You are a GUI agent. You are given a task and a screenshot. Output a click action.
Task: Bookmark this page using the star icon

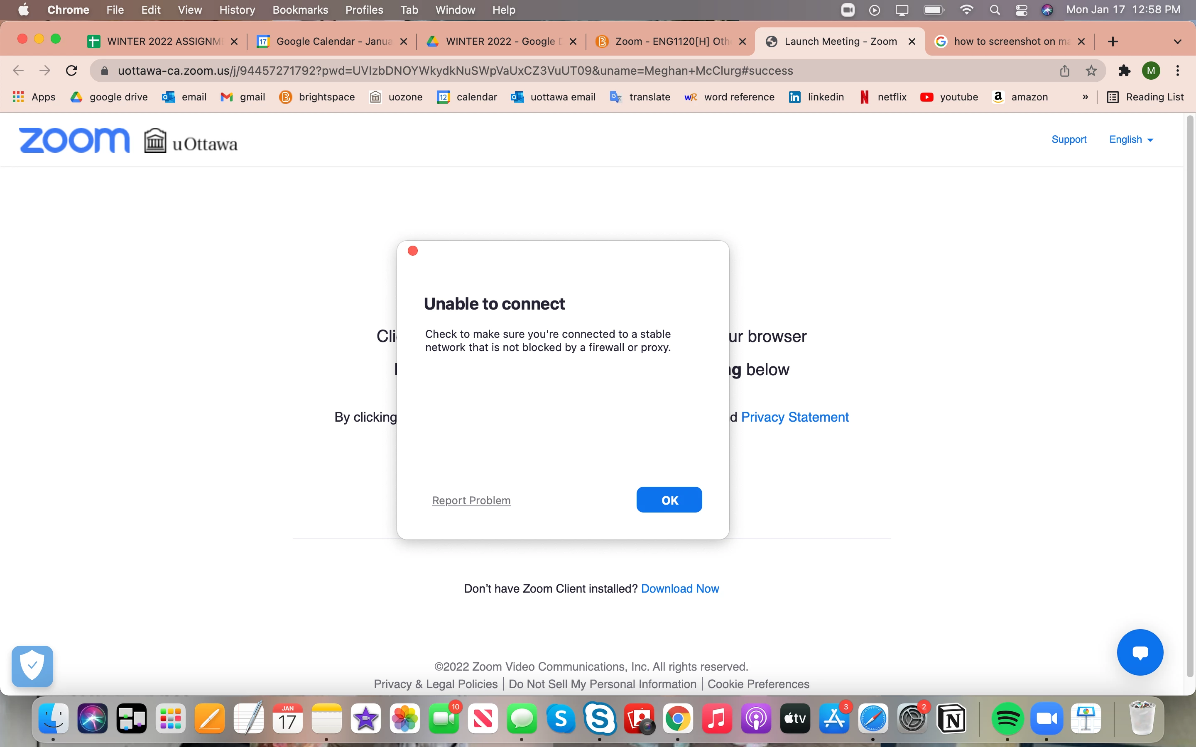click(1091, 71)
